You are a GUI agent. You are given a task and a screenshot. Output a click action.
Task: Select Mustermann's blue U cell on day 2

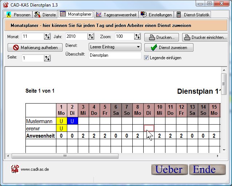(72, 121)
